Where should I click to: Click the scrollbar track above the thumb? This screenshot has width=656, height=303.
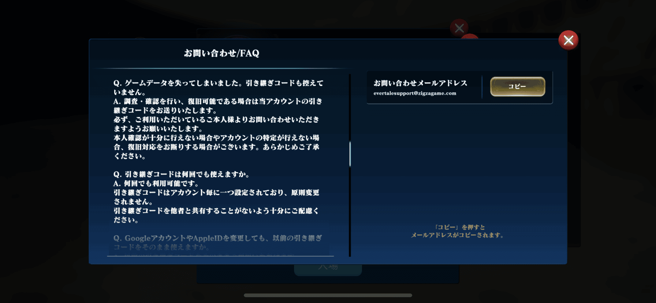coord(350,106)
